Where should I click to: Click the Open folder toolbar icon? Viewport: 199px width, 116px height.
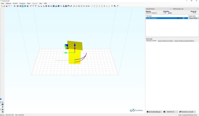pos(4,6)
